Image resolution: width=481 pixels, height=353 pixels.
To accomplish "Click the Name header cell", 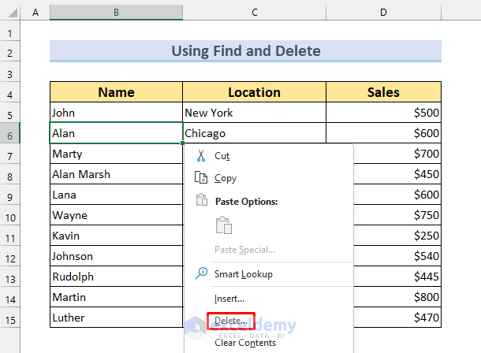I will pyautogui.click(x=116, y=92).
